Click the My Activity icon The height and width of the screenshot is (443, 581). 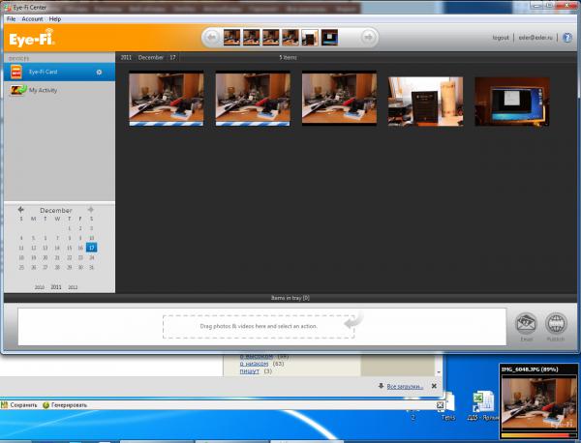click(x=17, y=90)
